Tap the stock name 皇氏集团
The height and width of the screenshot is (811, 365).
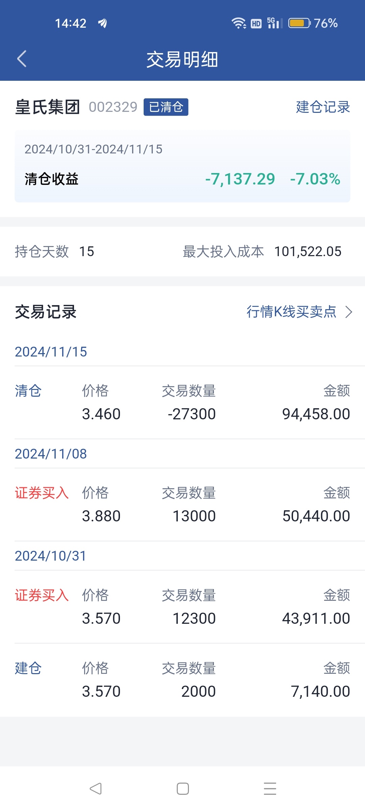[47, 107]
